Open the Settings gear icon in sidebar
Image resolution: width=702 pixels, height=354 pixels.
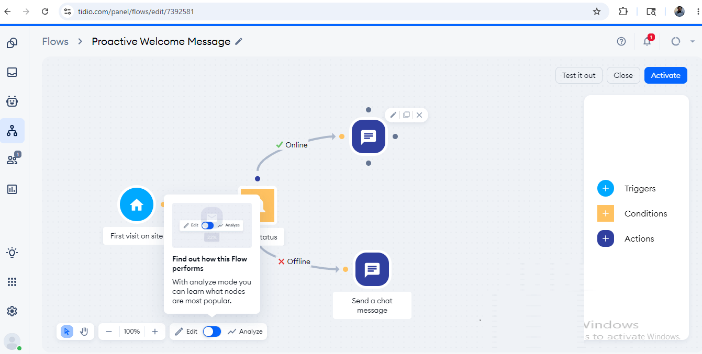[x=12, y=311]
